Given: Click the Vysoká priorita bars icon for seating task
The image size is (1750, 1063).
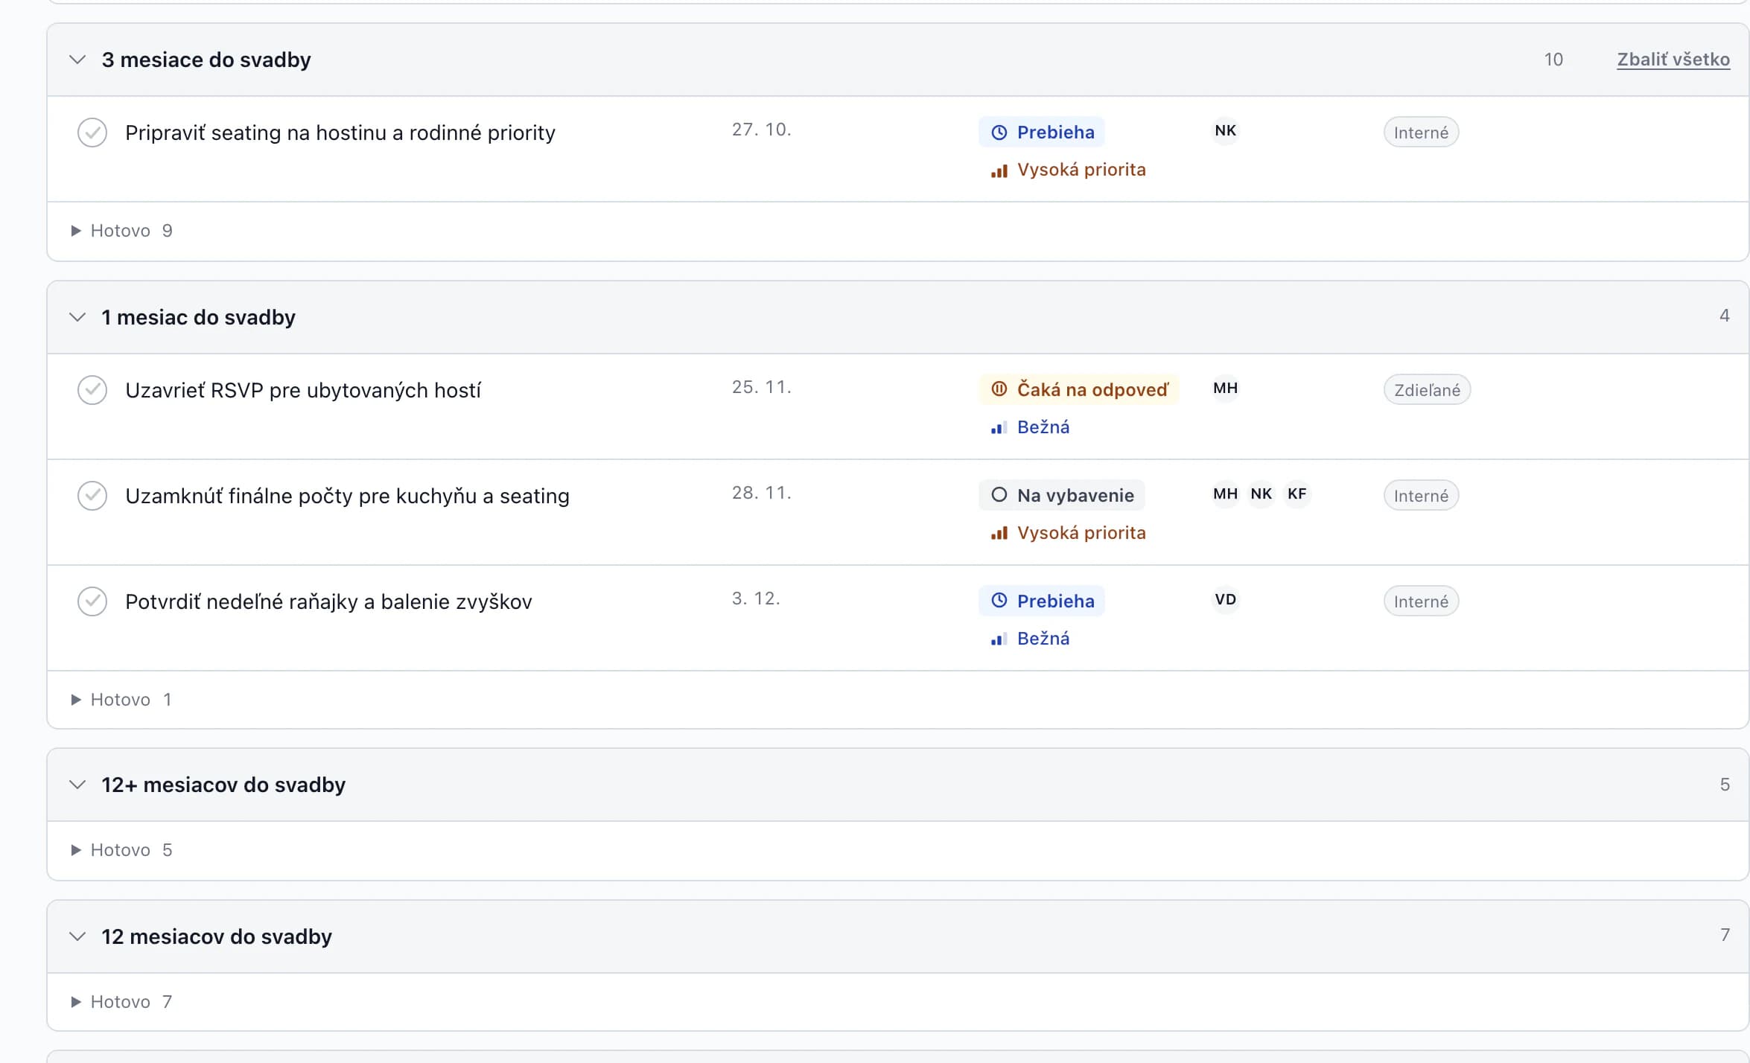Looking at the screenshot, I should tap(999, 170).
